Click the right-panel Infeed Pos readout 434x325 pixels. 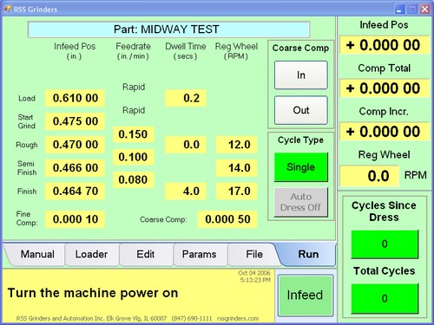click(x=384, y=45)
